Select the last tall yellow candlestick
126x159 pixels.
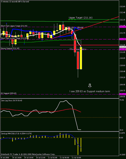(81, 58)
